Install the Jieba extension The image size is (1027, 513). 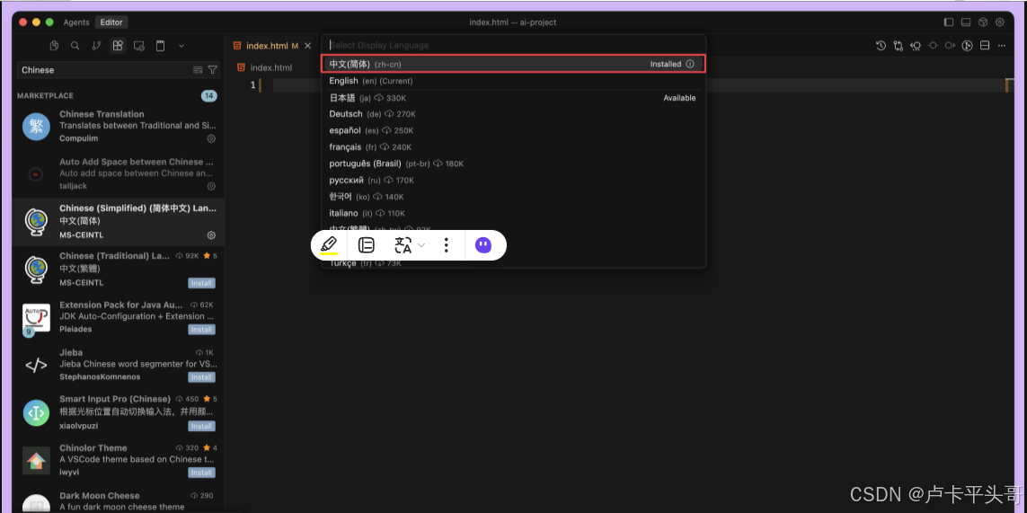201,377
